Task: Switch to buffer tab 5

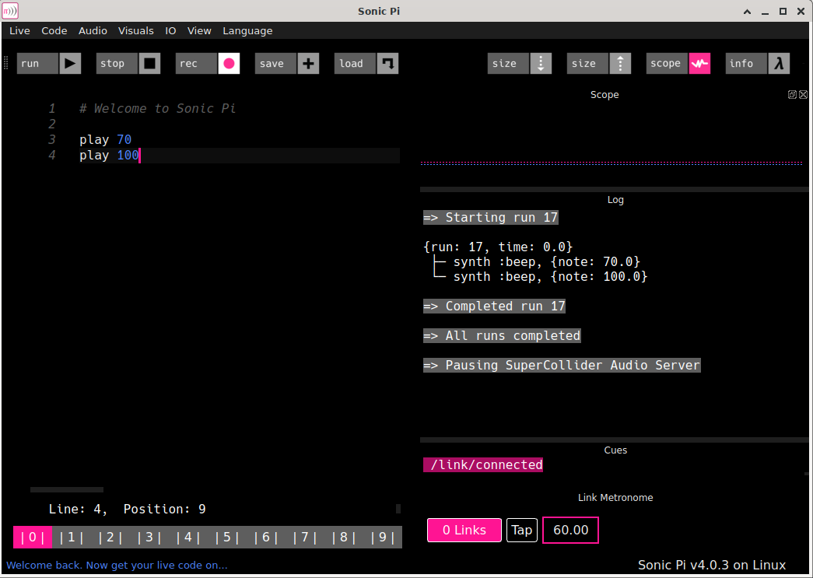Action: 226,537
